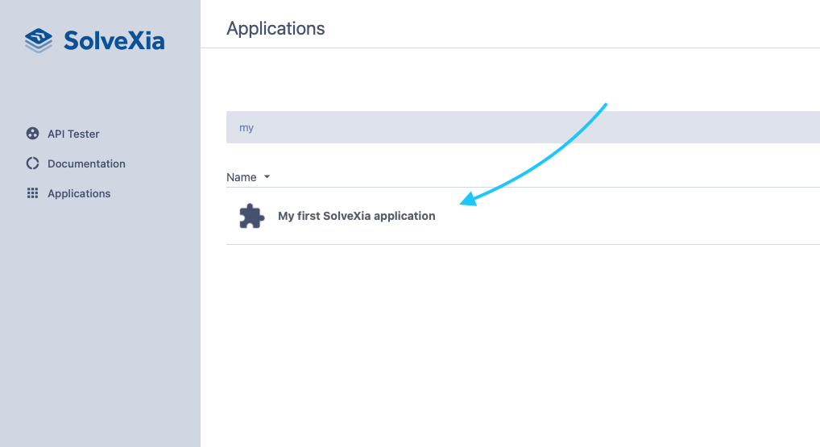Image resolution: width=820 pixels, height=447 pixels.
Task: Click the puzzle piece application icon
Action: tap(251, 216)
